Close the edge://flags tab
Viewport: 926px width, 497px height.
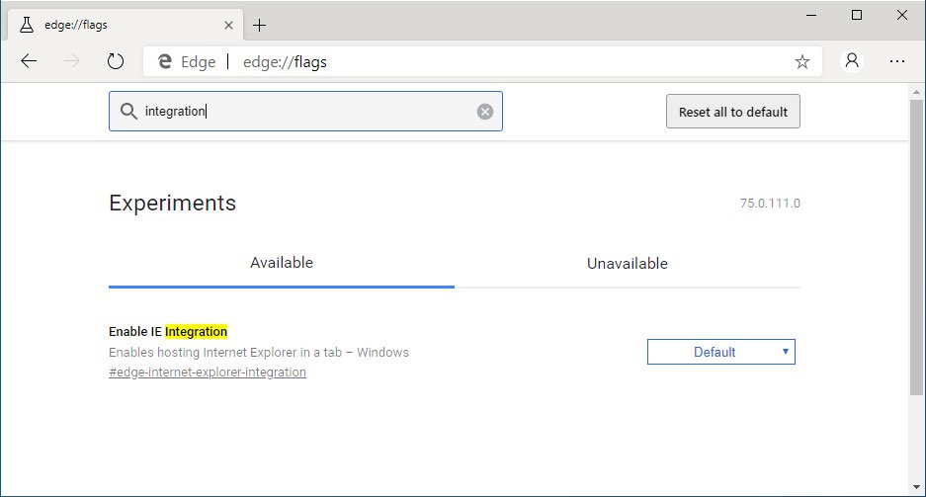tap(228, 26)
